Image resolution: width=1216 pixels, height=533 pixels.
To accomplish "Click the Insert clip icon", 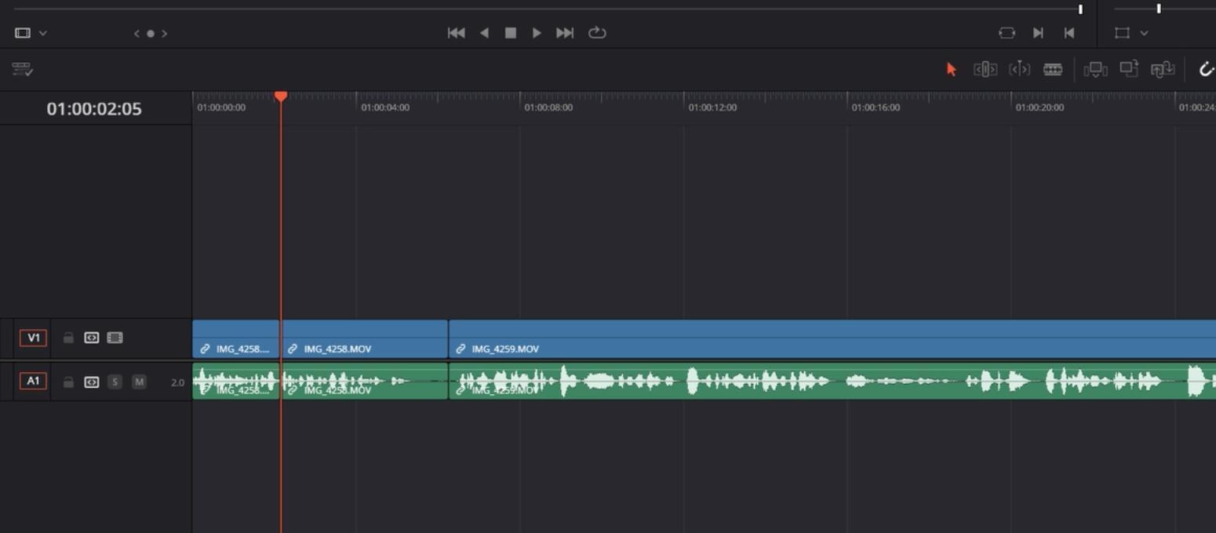I will [1095, 70].
